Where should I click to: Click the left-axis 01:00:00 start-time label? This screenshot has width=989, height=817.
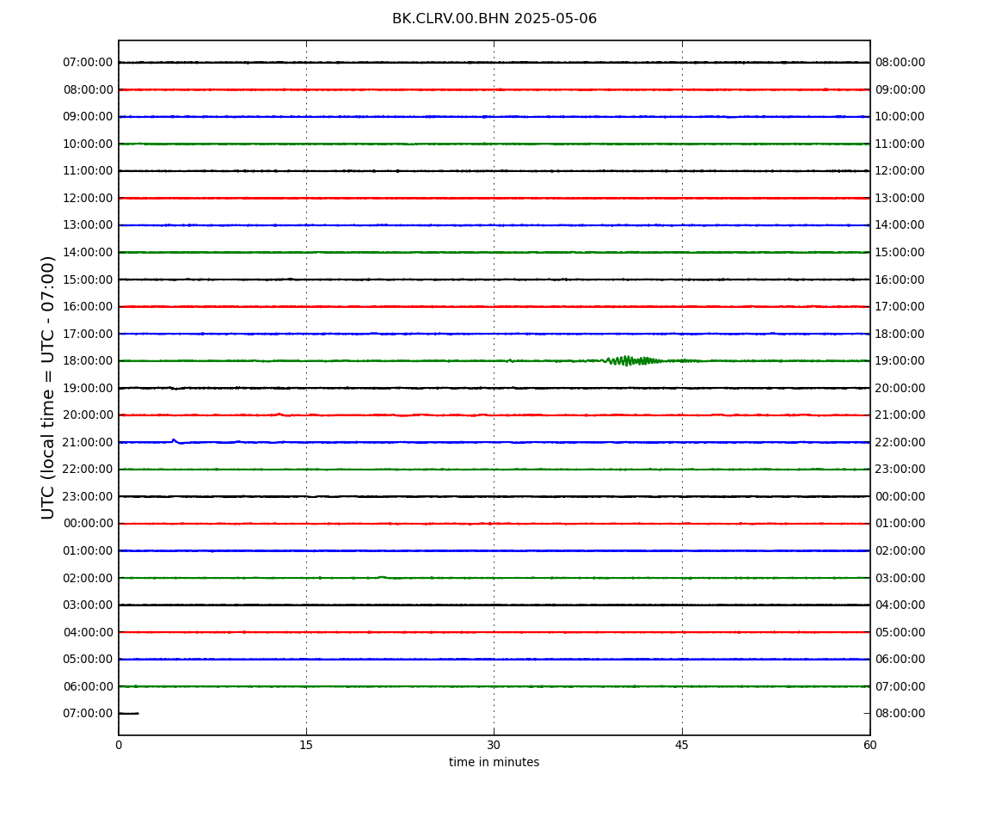[89, 550]
